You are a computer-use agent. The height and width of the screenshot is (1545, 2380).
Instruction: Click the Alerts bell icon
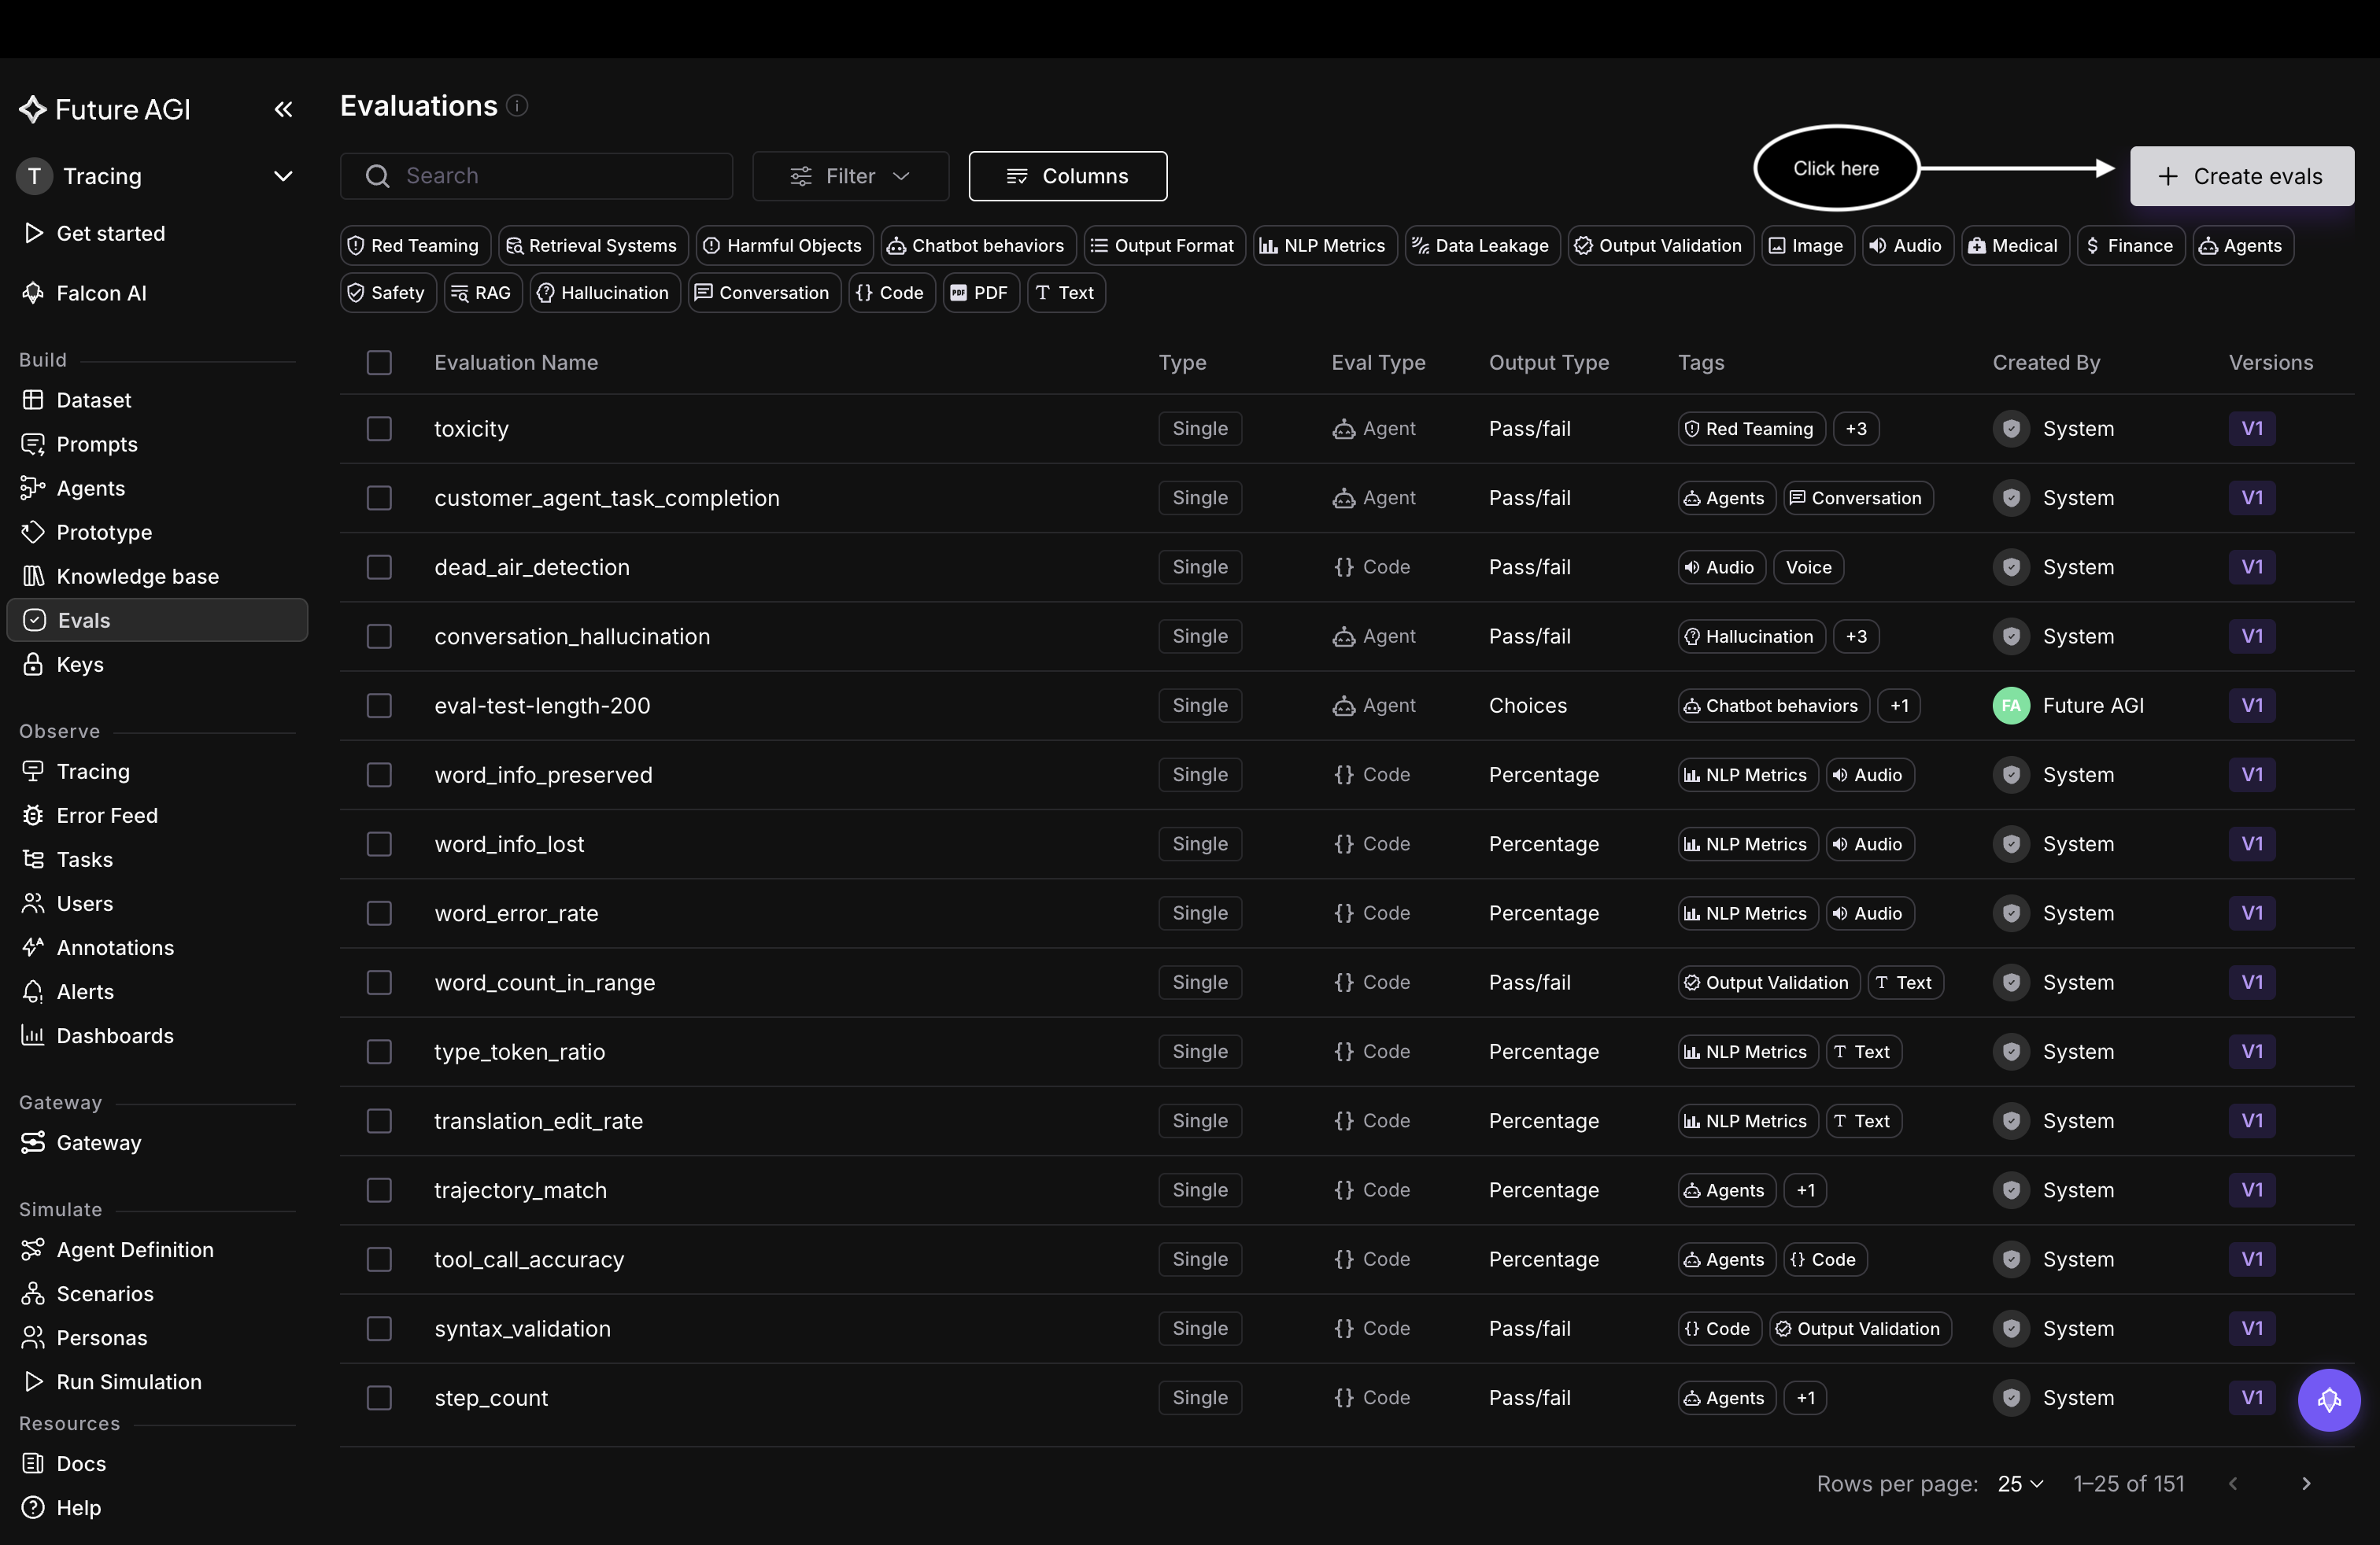[x=33, y=991]
